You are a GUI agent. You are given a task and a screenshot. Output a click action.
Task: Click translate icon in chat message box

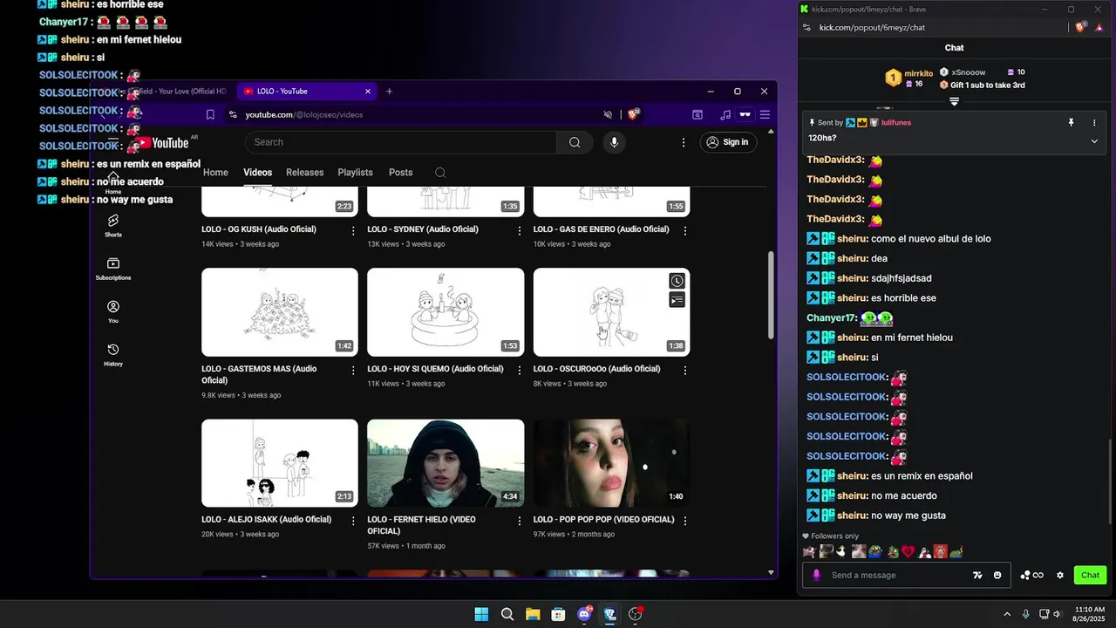(977, 575)
